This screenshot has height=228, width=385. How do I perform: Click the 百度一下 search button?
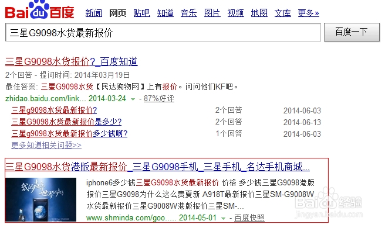point(352,32)
